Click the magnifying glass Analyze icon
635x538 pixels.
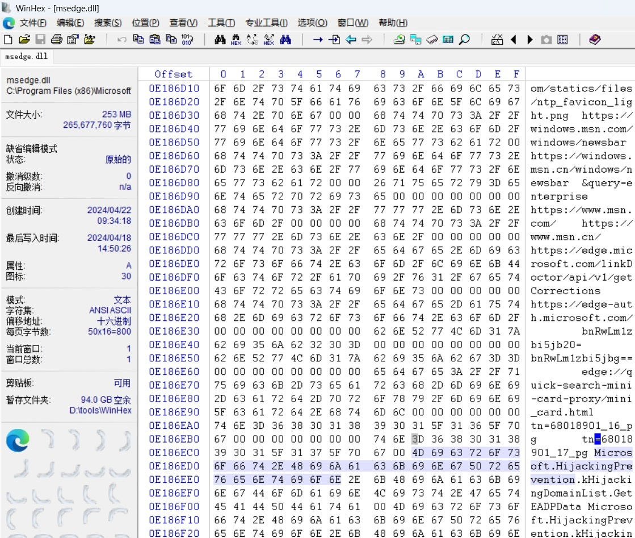[x=465, y=40]
